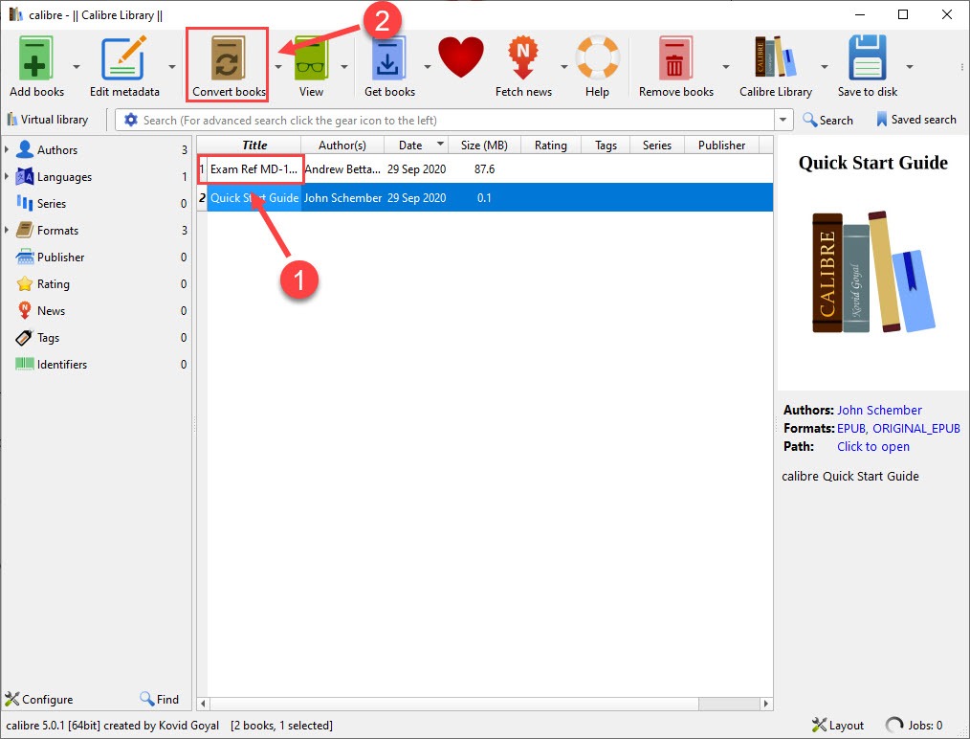The width and height of the screenshot is (970, 739).
Task: Open the Calibre Library dropdown arrow
Action: (x=824, y=66)
